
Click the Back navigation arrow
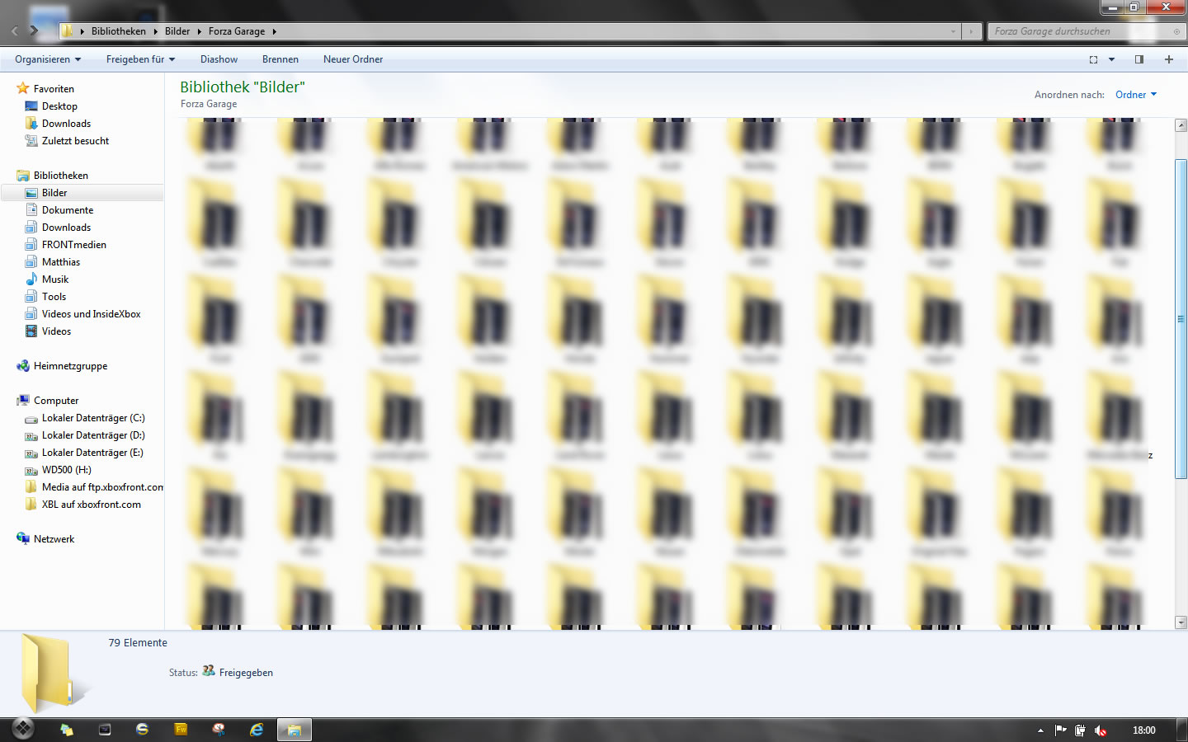pos(15,31)
